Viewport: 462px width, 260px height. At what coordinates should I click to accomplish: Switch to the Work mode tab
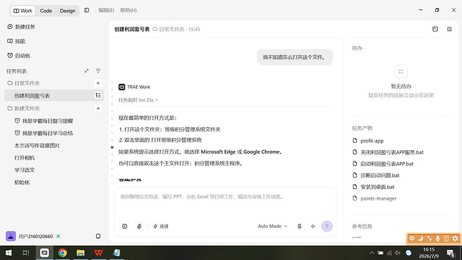(x=23, y=11)
